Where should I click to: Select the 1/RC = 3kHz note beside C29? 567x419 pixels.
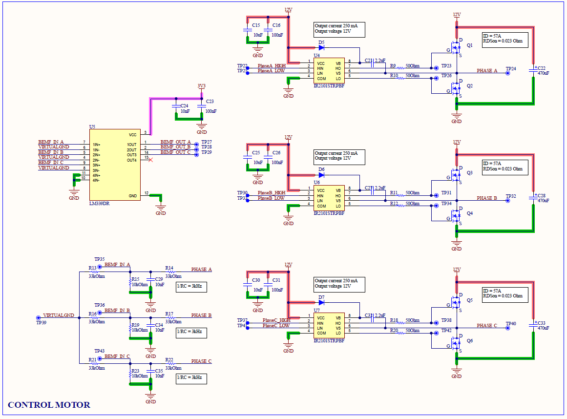tap(191, 287)
